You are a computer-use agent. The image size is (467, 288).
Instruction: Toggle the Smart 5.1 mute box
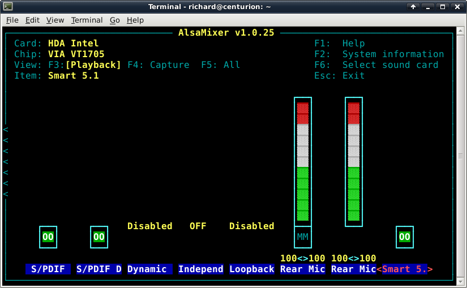click(x=404, y=237)
